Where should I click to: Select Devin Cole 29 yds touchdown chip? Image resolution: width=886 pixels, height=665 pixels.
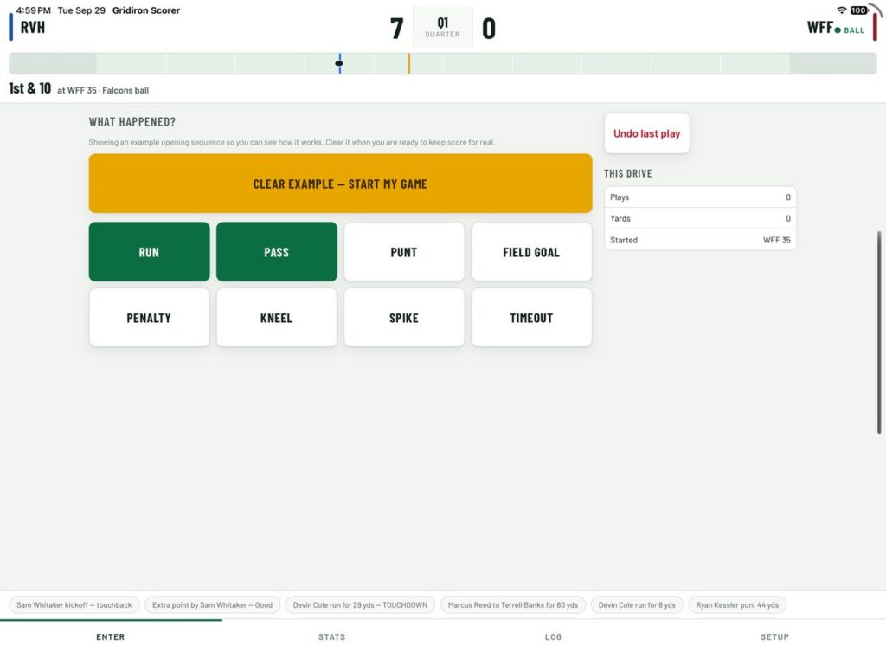click(x=361, y=605)
